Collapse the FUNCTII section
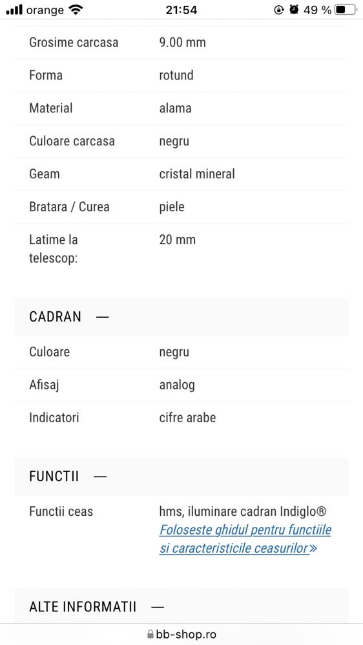Image resolution: width=363 pixels, height=645 pixels. click(x=181, y=476)
